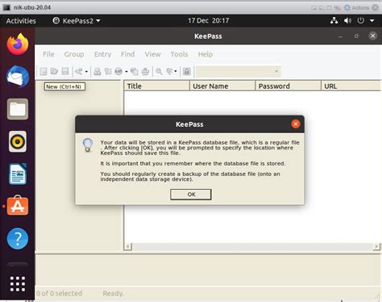
Task: Minimize the KeePass main window
Action: click(340, 36)
